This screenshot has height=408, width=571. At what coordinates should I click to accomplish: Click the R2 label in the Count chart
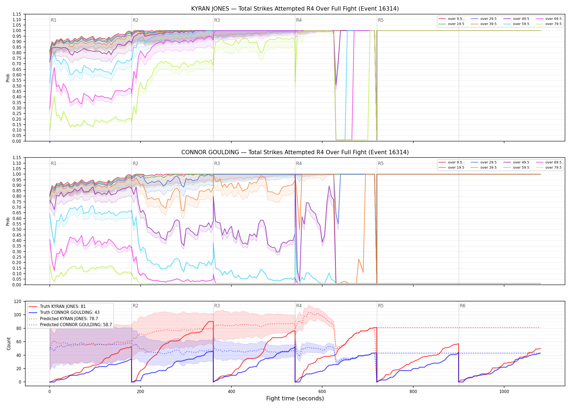135,306
